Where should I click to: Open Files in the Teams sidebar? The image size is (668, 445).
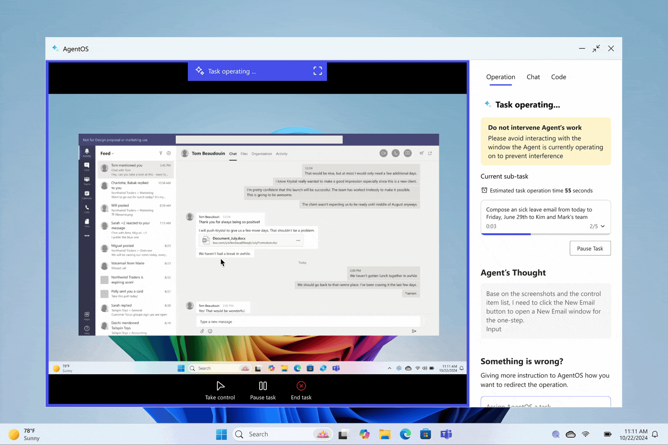87,223
